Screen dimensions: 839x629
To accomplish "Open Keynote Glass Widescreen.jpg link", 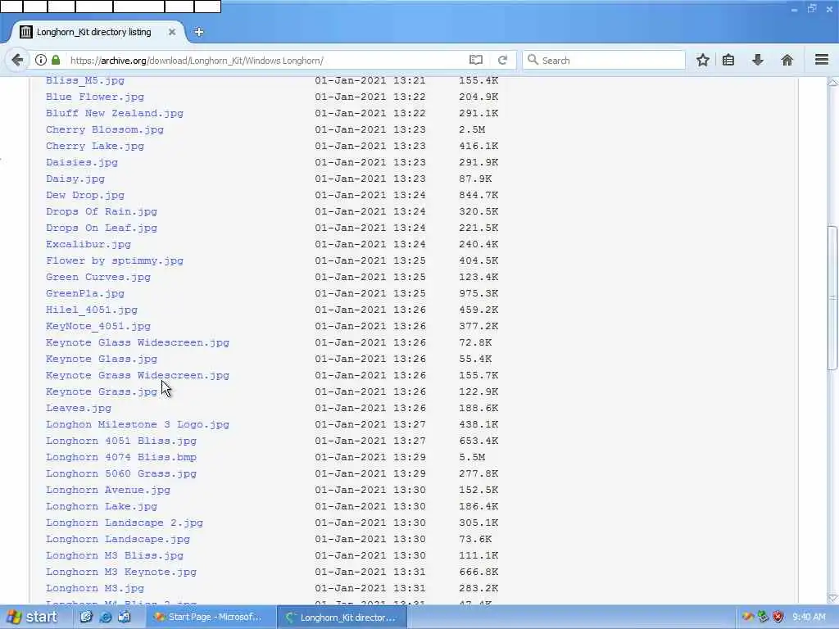I will click(138, 342).
